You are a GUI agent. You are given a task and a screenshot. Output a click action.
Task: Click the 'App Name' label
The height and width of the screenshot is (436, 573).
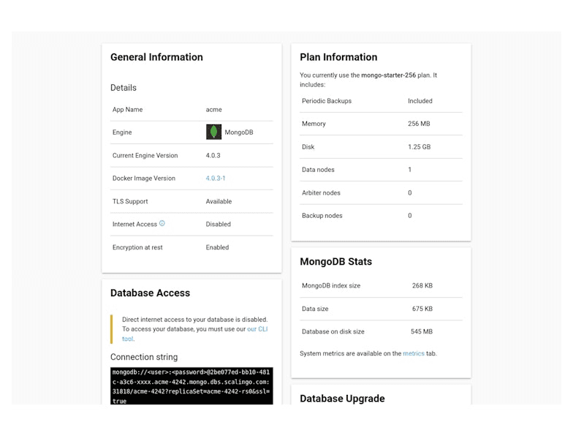pyautogui.click(x=127, y=110)
